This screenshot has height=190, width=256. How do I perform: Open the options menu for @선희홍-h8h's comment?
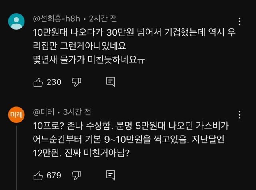coord(239,22)
